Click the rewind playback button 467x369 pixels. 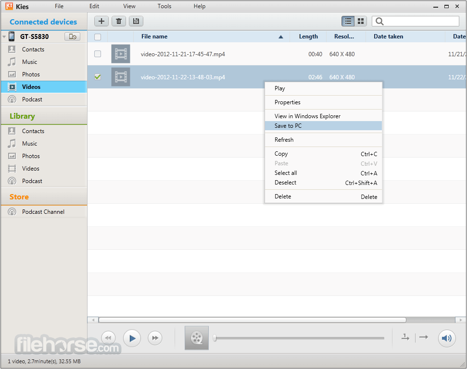[x=108, y=338]
